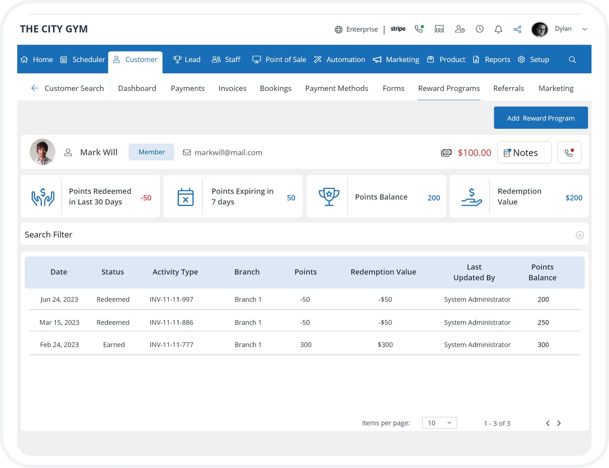
Task: Go to next page of results
Action: coord(559,423)
